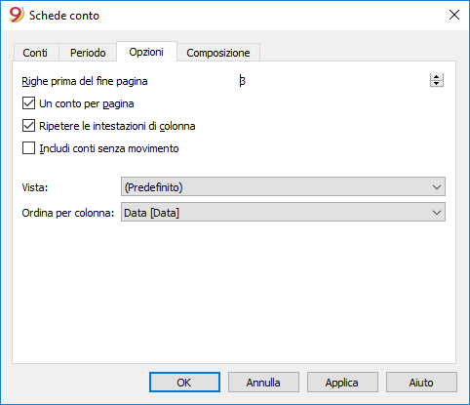Viewport: 470px width, 405px height.
Task: Open help via the Aiuto button
Action: click(x=421, y=383)
